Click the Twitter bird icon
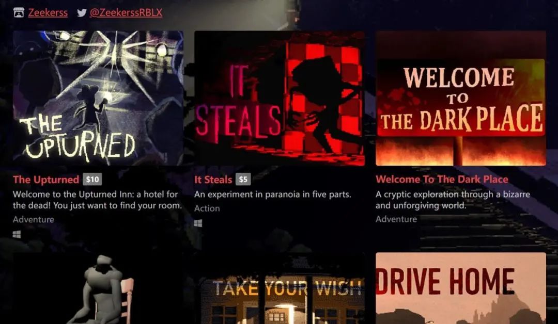558x324 pixels. click(82, 13)
